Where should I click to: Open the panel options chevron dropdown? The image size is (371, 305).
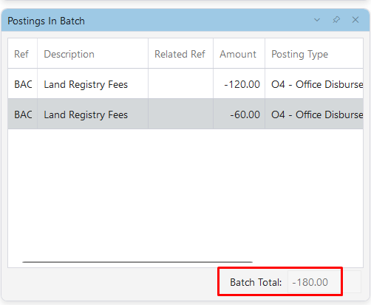point(317,20)
